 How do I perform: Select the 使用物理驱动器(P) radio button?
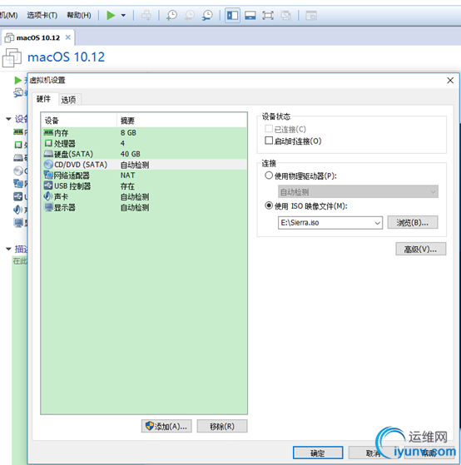(269, 176)
